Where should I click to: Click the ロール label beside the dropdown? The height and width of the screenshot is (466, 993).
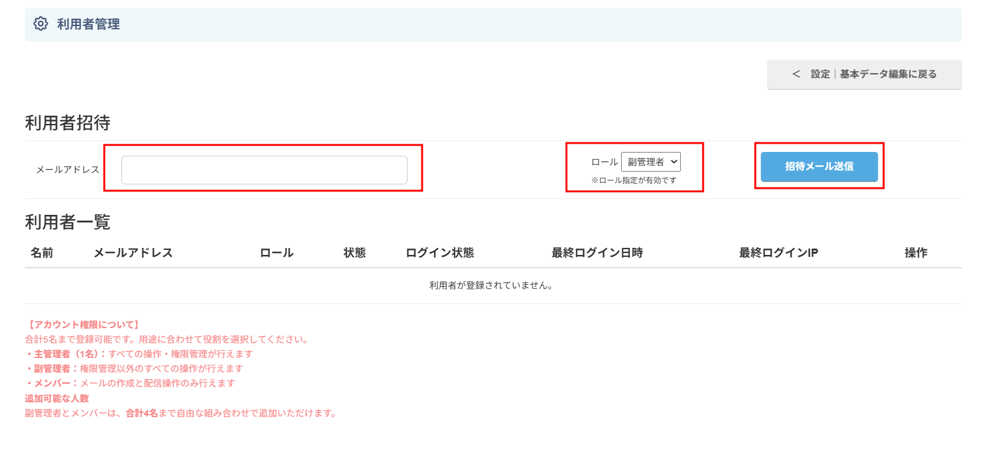(x=604, y=162)
